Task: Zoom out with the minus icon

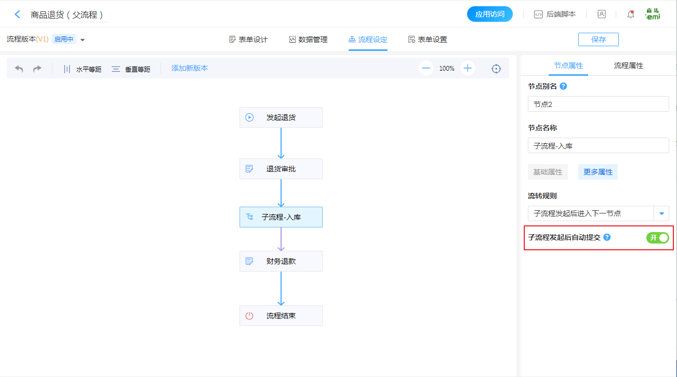Action: (x=426, y=68)
